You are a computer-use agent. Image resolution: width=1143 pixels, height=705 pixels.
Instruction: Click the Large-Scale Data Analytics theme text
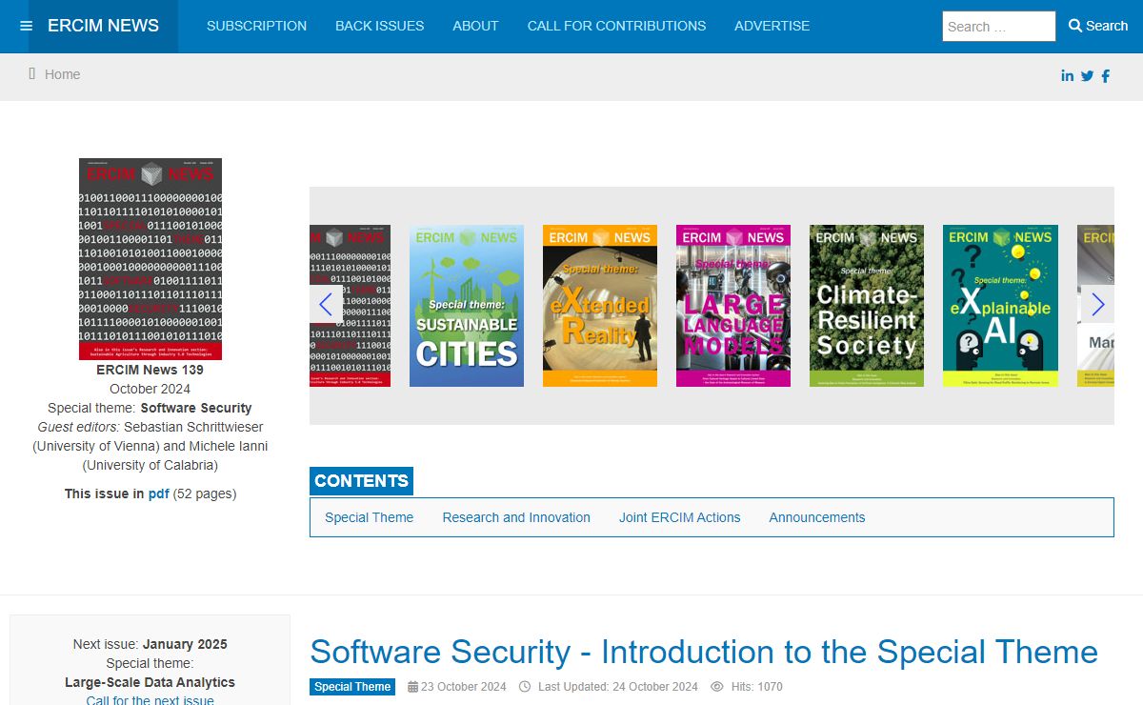tap(150, 682)
